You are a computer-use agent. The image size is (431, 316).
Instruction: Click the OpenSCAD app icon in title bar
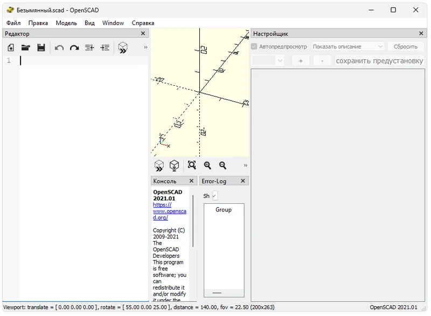10,10
